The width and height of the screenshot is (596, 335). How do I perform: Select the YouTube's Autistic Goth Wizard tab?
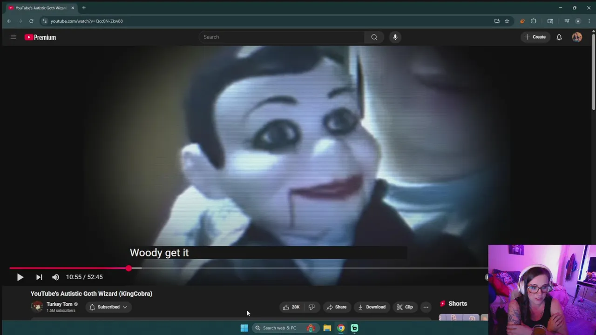41,8
